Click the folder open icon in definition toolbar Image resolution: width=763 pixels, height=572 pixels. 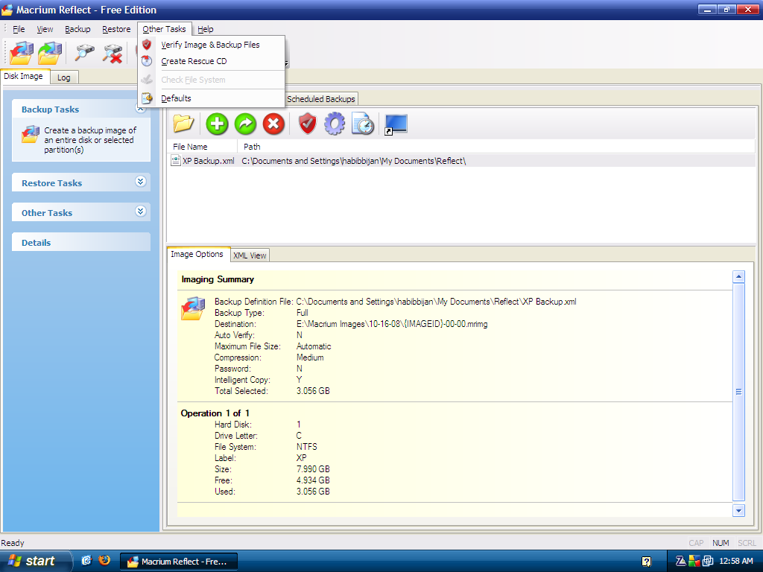click(x=183, y=124)
